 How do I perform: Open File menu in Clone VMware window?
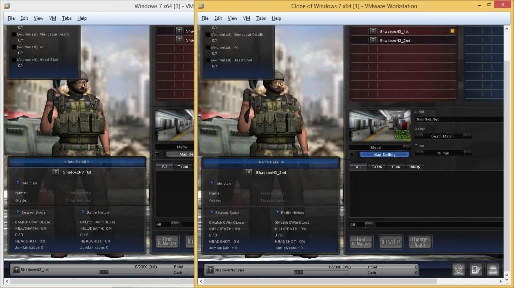tap(205, 18)
